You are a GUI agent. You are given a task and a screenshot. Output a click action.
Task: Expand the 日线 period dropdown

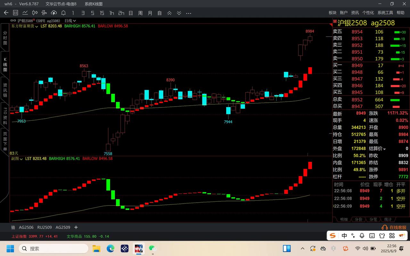pos(70,21)
